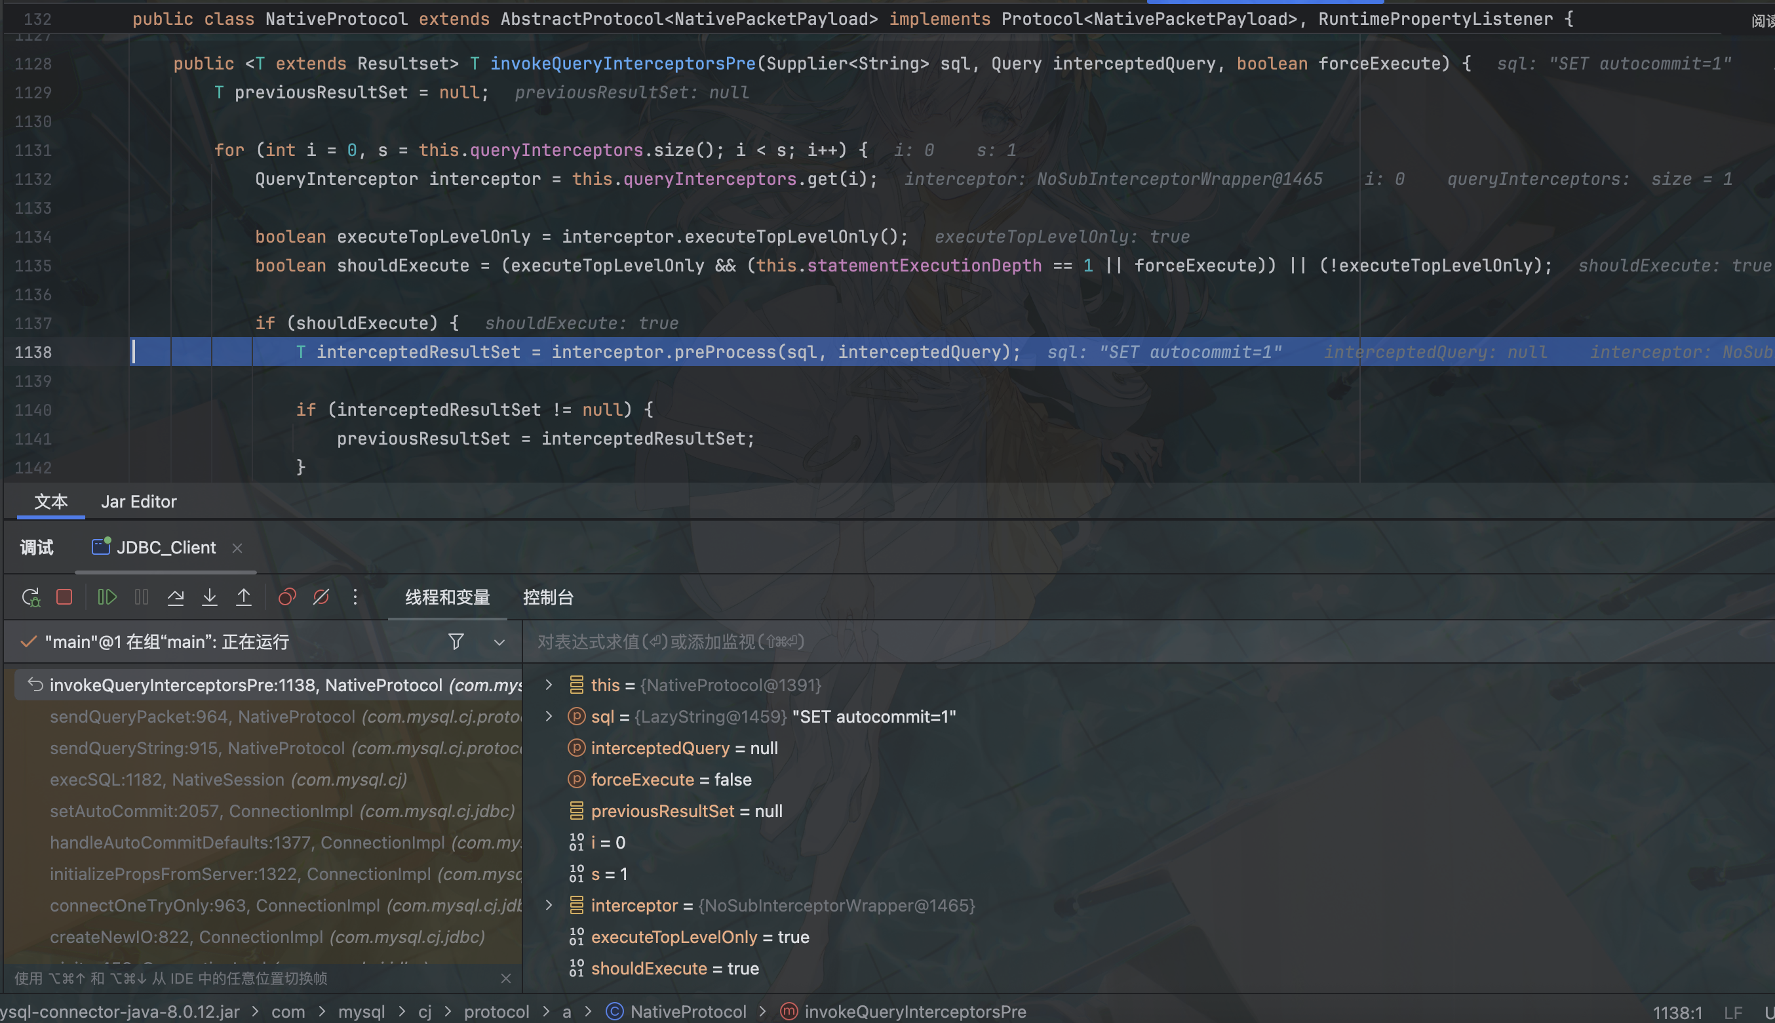Click the Rerun debug session icon

pos(31,597)
